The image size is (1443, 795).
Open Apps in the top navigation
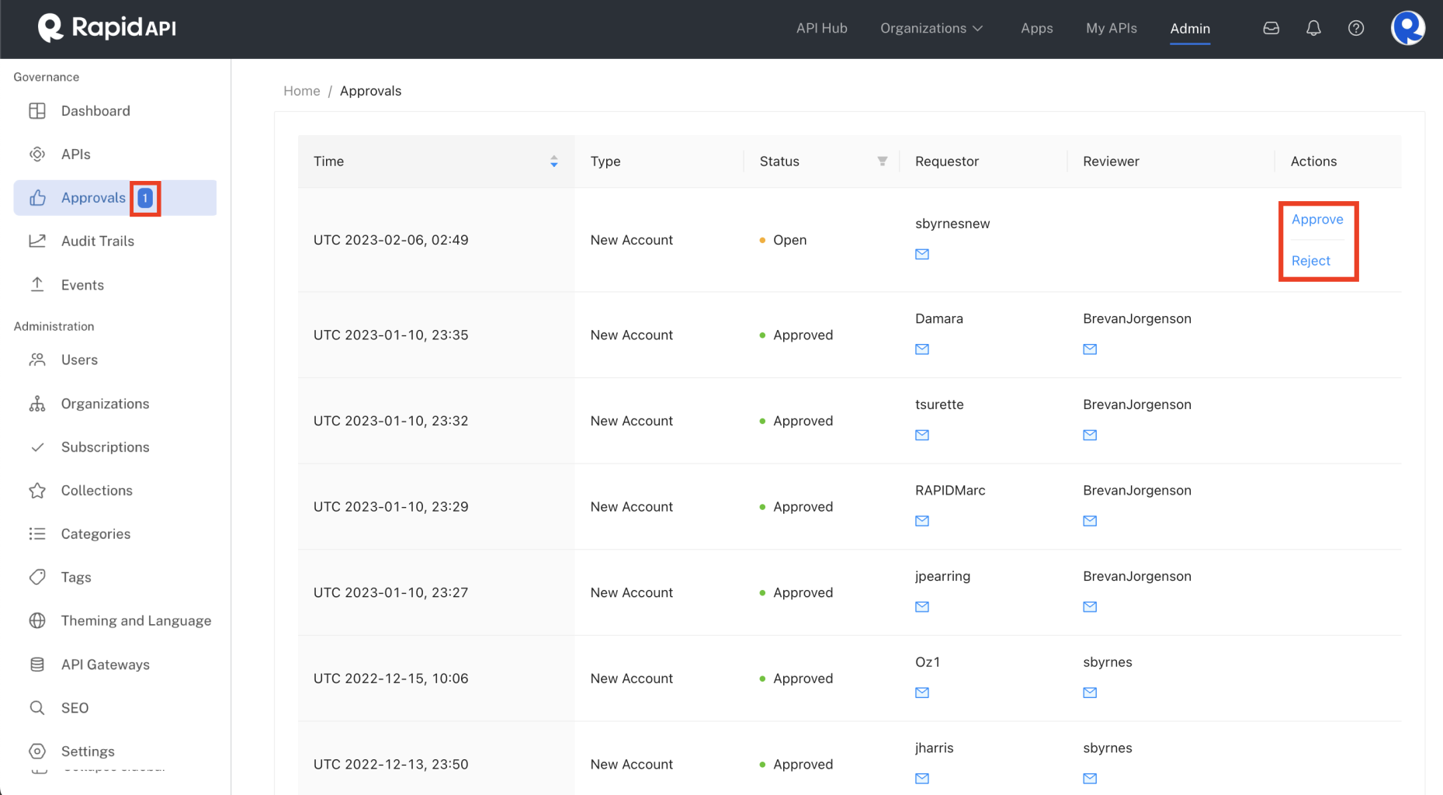click(1036, 28)
